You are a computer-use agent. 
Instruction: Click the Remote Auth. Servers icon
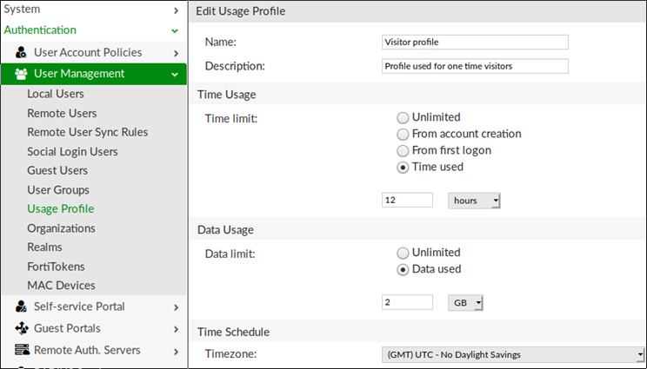22,351
